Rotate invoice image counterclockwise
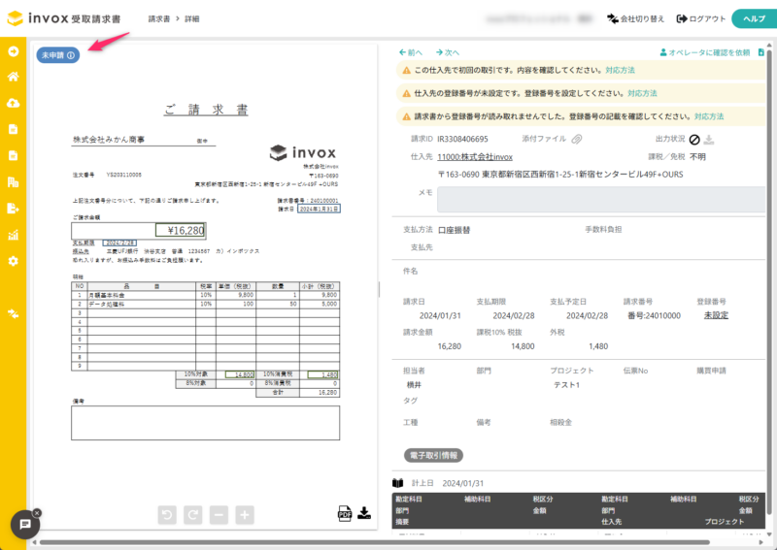Image resolution: width=777 pixels, height=550 pixels. [167, 515]
